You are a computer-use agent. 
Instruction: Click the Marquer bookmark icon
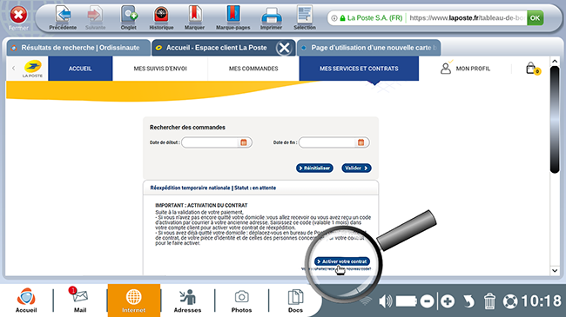(x=194, y=15)
